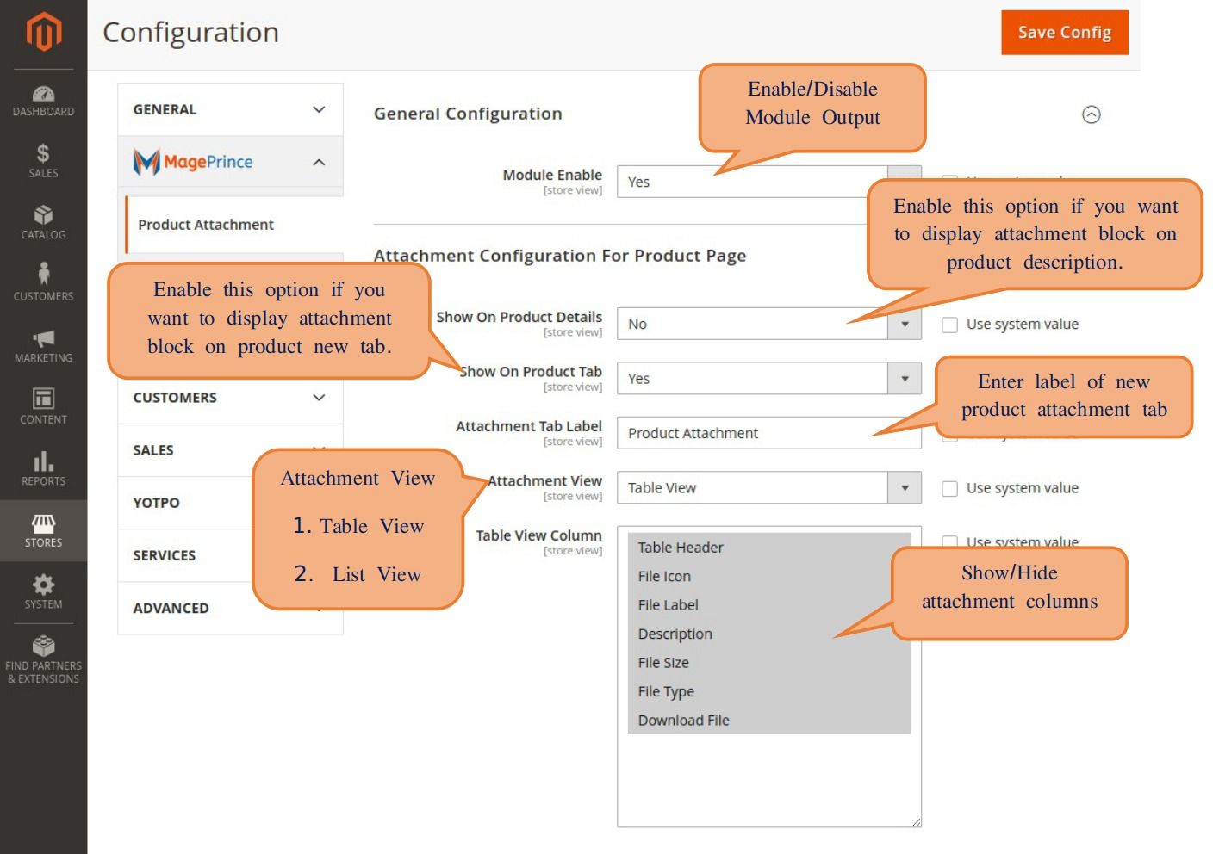Screen dimensions: 1219x854
Task: Click the Save Config button
Action: [1064, 33]
